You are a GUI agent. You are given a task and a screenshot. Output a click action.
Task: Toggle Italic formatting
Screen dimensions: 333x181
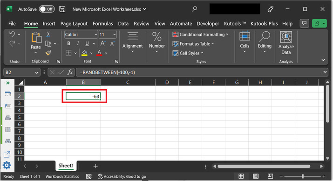click(78, 43)
